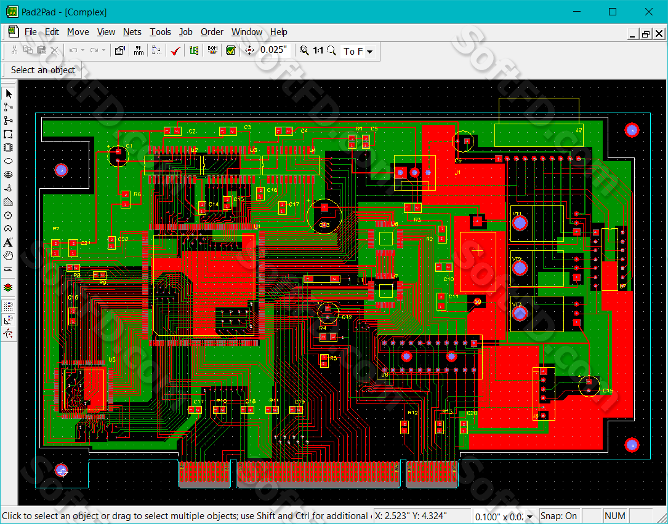Open the properties icon in the toolbar

(119, 50)
